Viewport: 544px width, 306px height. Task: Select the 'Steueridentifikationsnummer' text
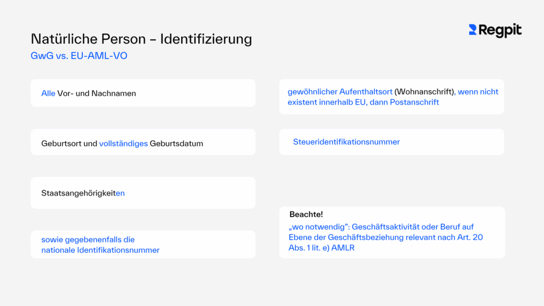coord(346,142)
